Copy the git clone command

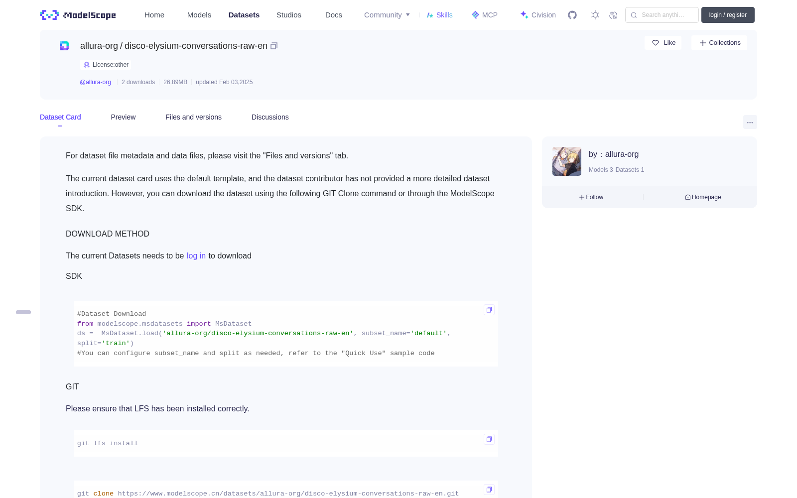click(489, 490)
